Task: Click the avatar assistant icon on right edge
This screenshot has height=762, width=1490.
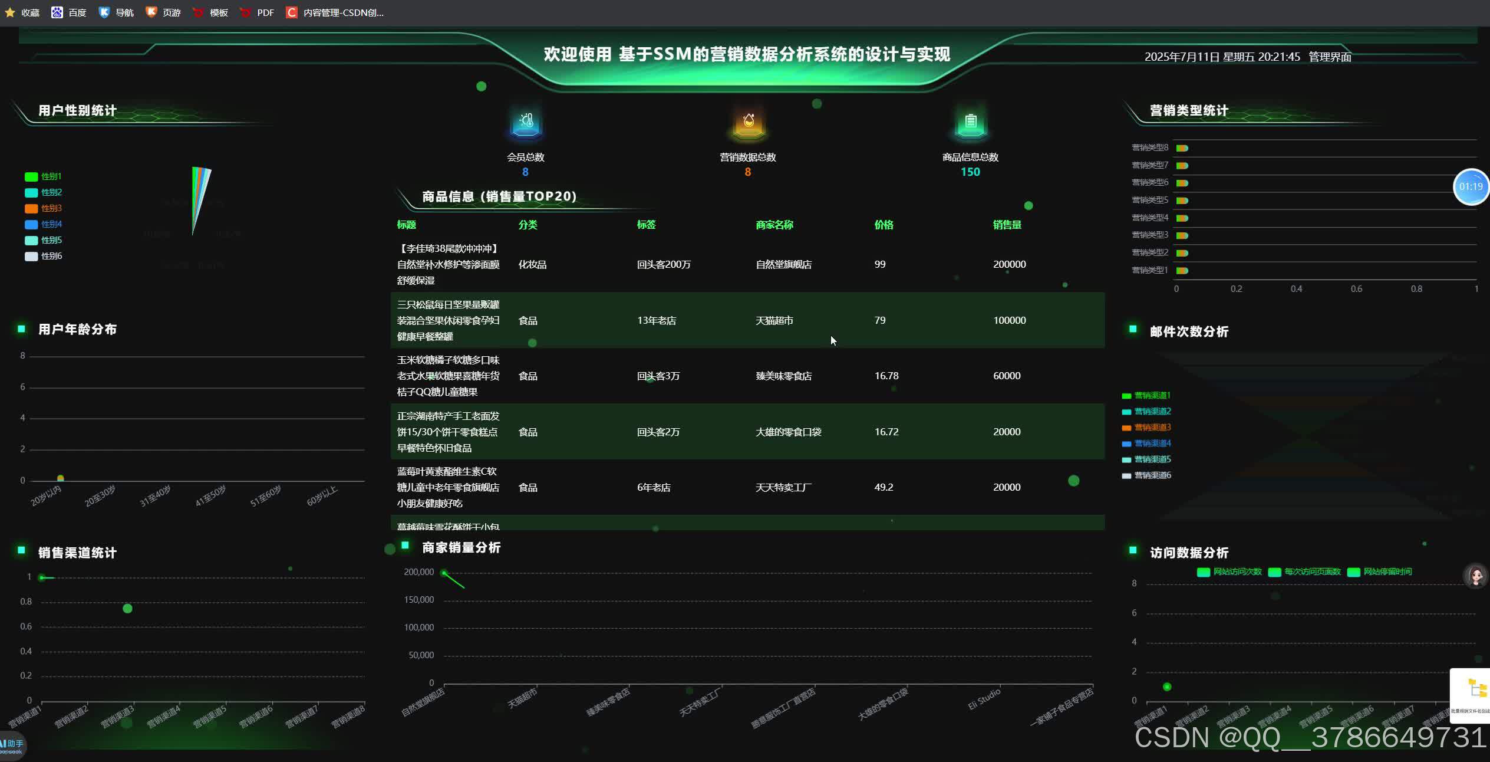Action: tap(1476, 576)
